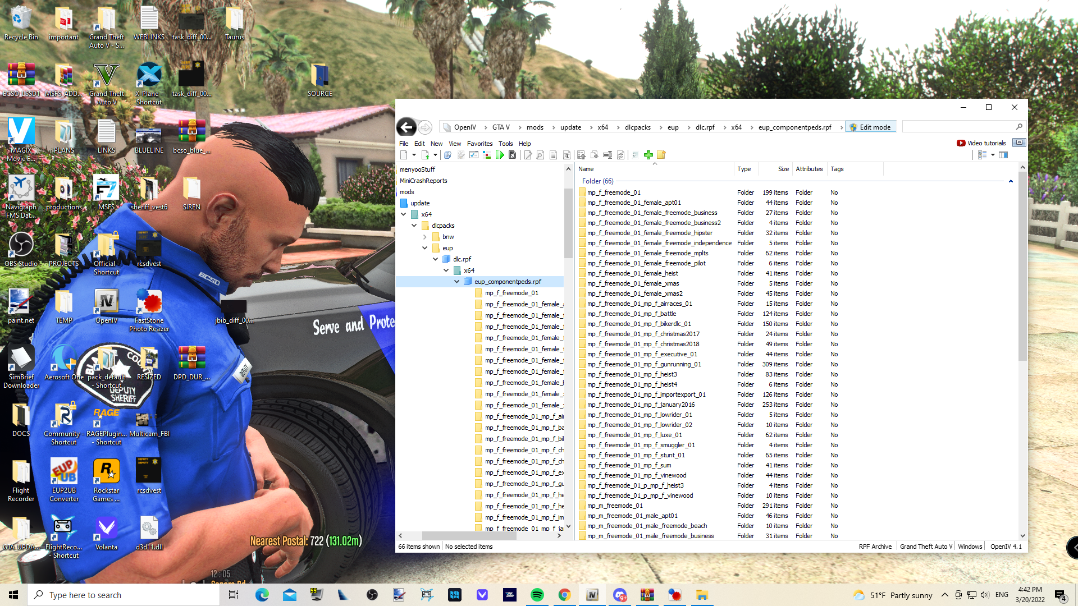Select the mp_f_freemode_01_mp_f_heist3 folder row
Screen dimensions: 1078x606
pyautogui.click(x=632, y=374)
